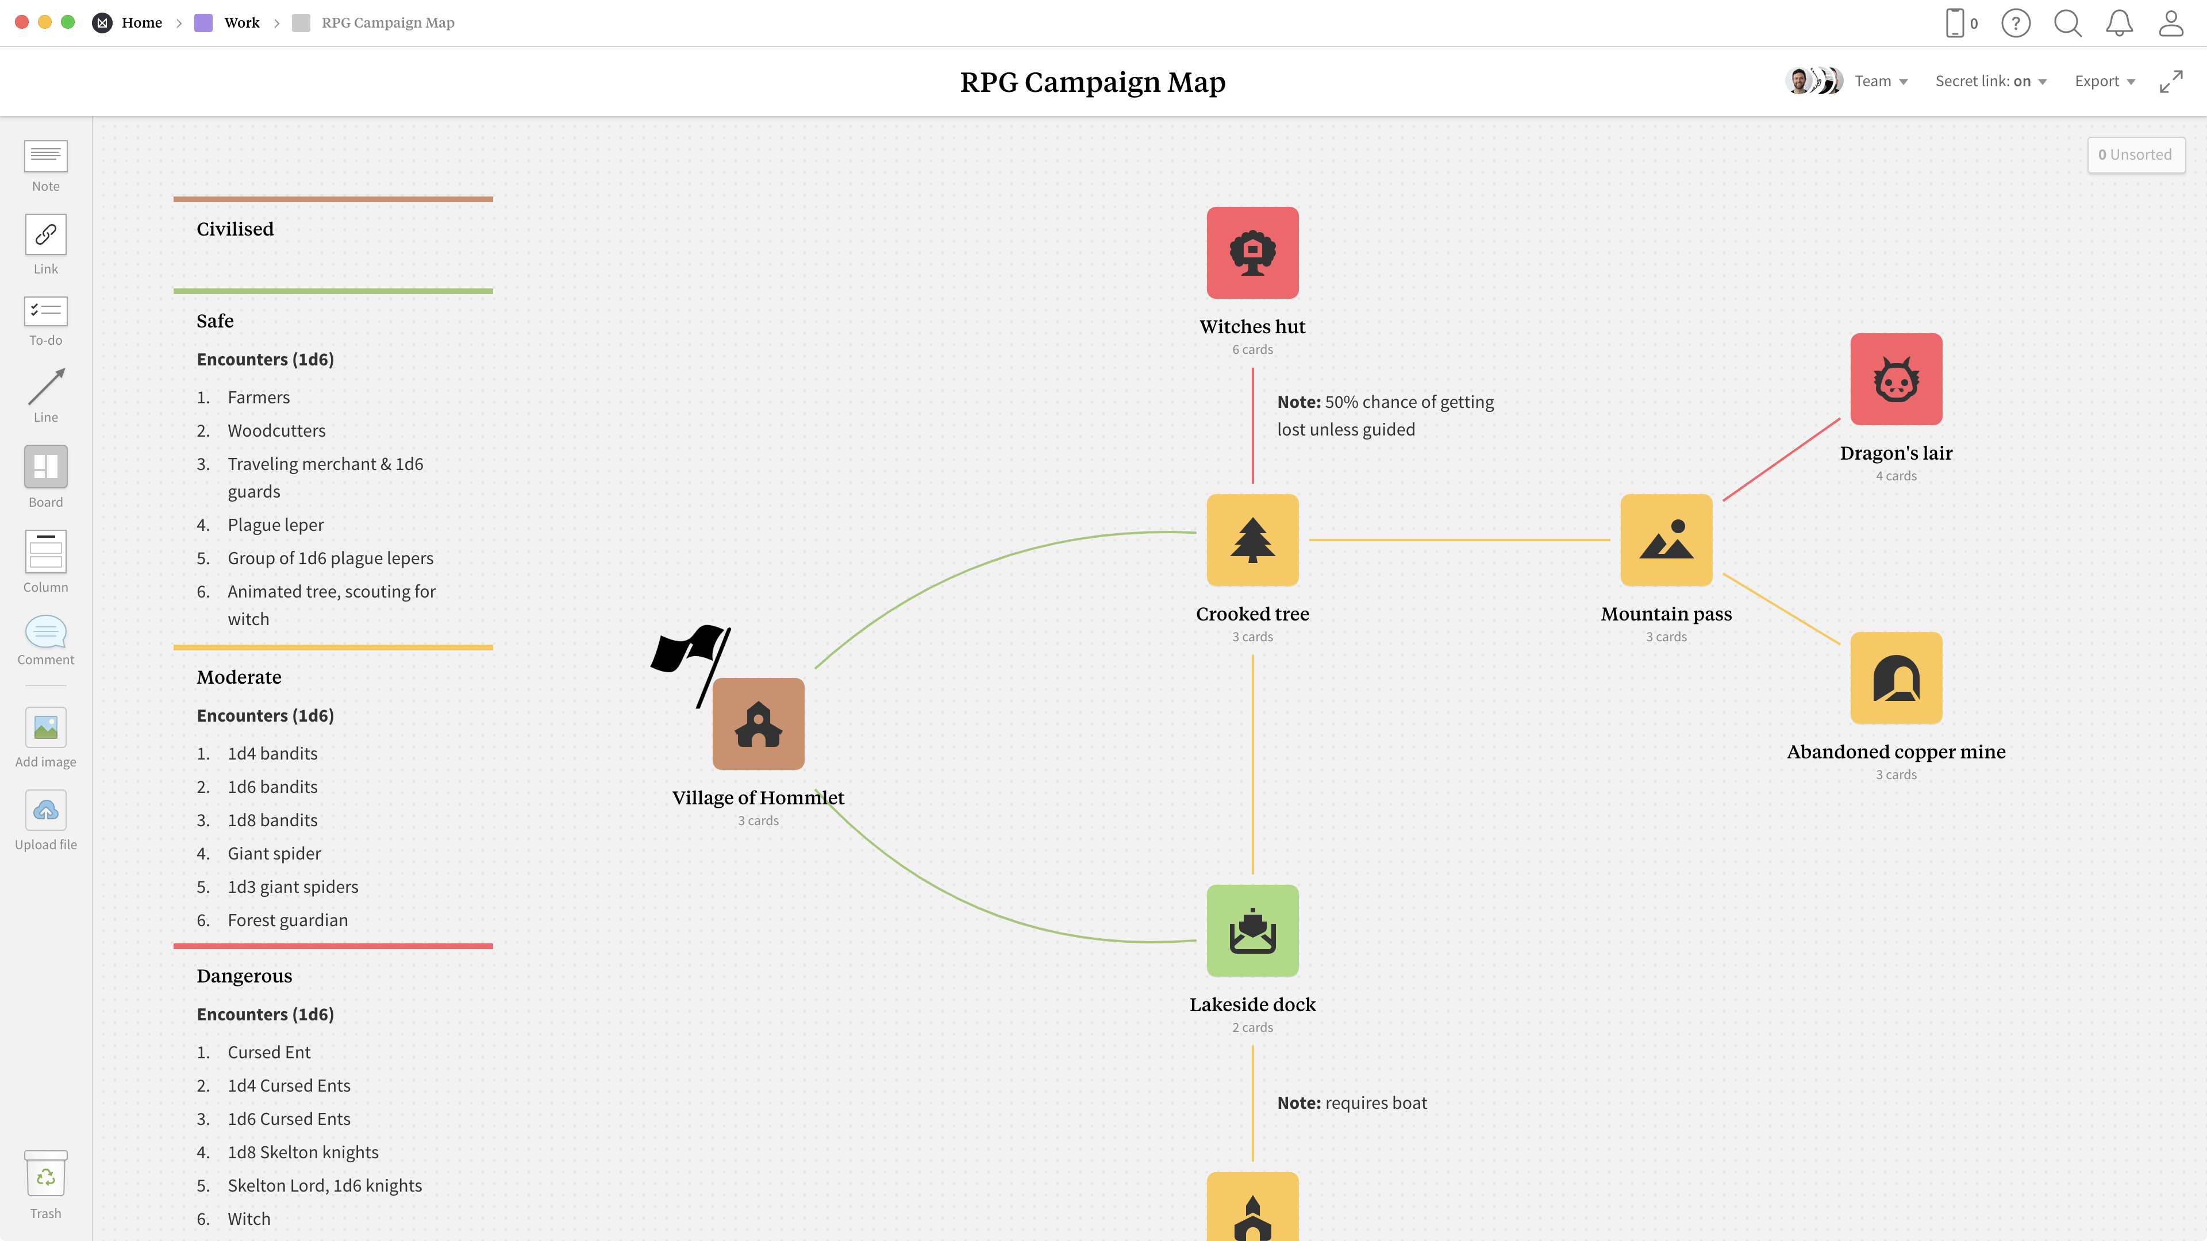
Task: Open notifications bell
Action: (2118, 23)
